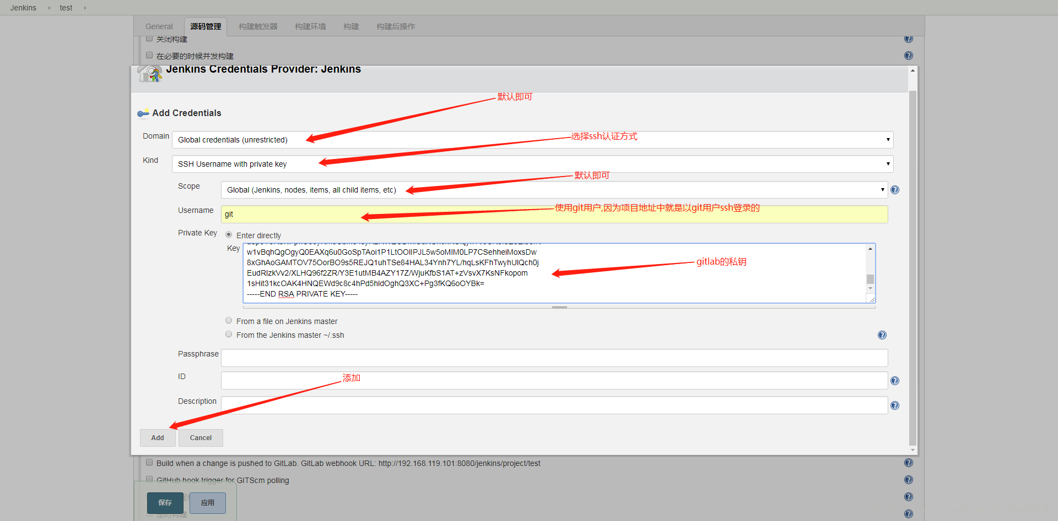Click the dialog scrollbar up arrow
Image resolution: width=1058 pixels, height=521 pixels.
(913, 70)
